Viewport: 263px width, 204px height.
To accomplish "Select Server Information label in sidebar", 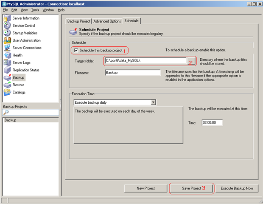I will (x=26, y=18).
